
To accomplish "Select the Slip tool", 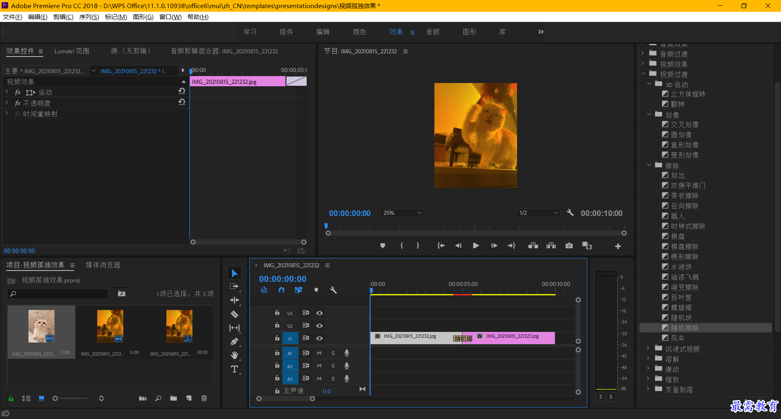I will [x=234, y=328].
